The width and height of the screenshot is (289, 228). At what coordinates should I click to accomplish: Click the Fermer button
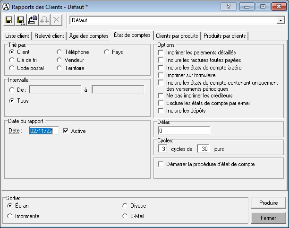point(268,218)
